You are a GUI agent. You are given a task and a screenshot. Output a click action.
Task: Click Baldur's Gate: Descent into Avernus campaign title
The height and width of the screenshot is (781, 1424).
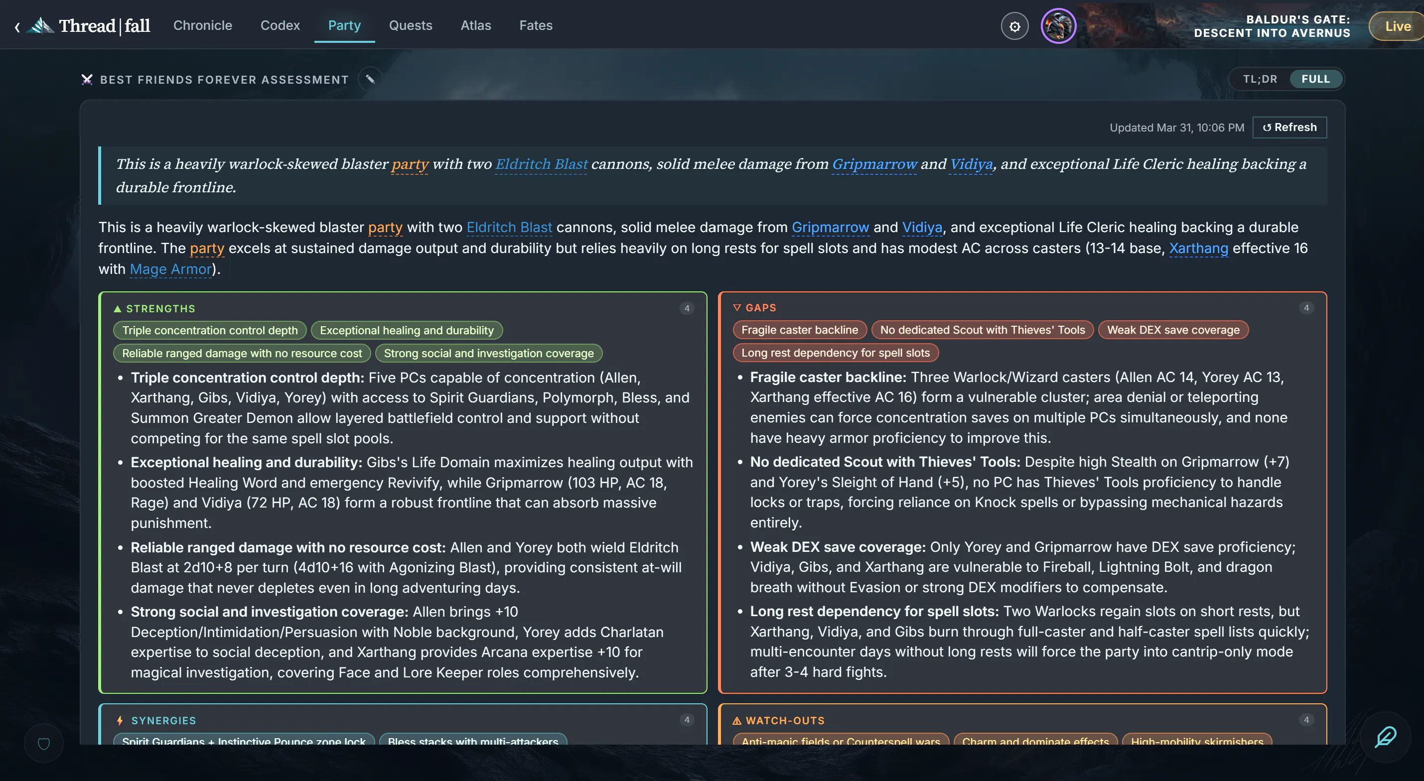point(1272,26)
